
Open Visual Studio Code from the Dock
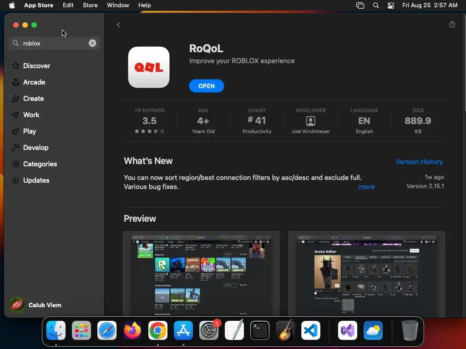coord(311,330)
